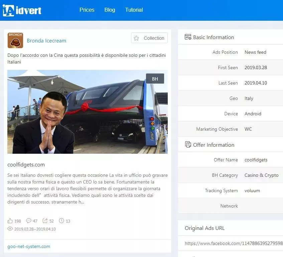Click the Original Ads facebook URL
The image size is (283, 257).
(x=234, y=243)
